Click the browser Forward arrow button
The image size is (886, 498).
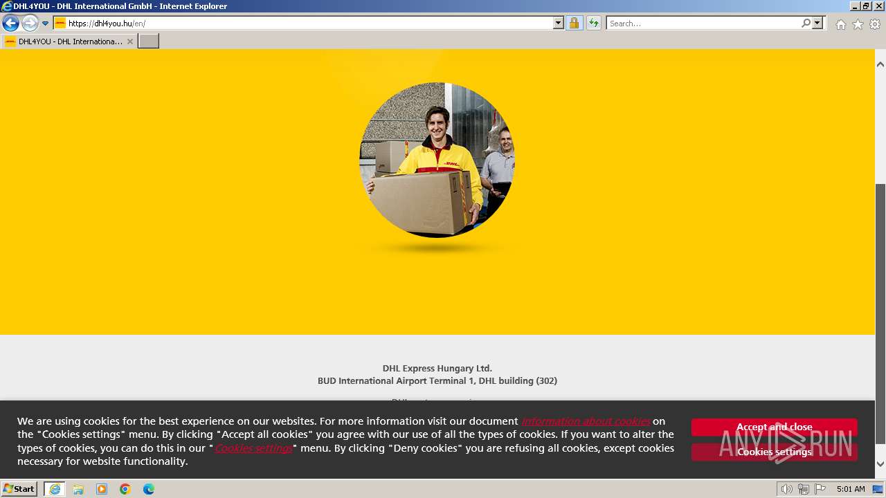(x=30, y=24)
